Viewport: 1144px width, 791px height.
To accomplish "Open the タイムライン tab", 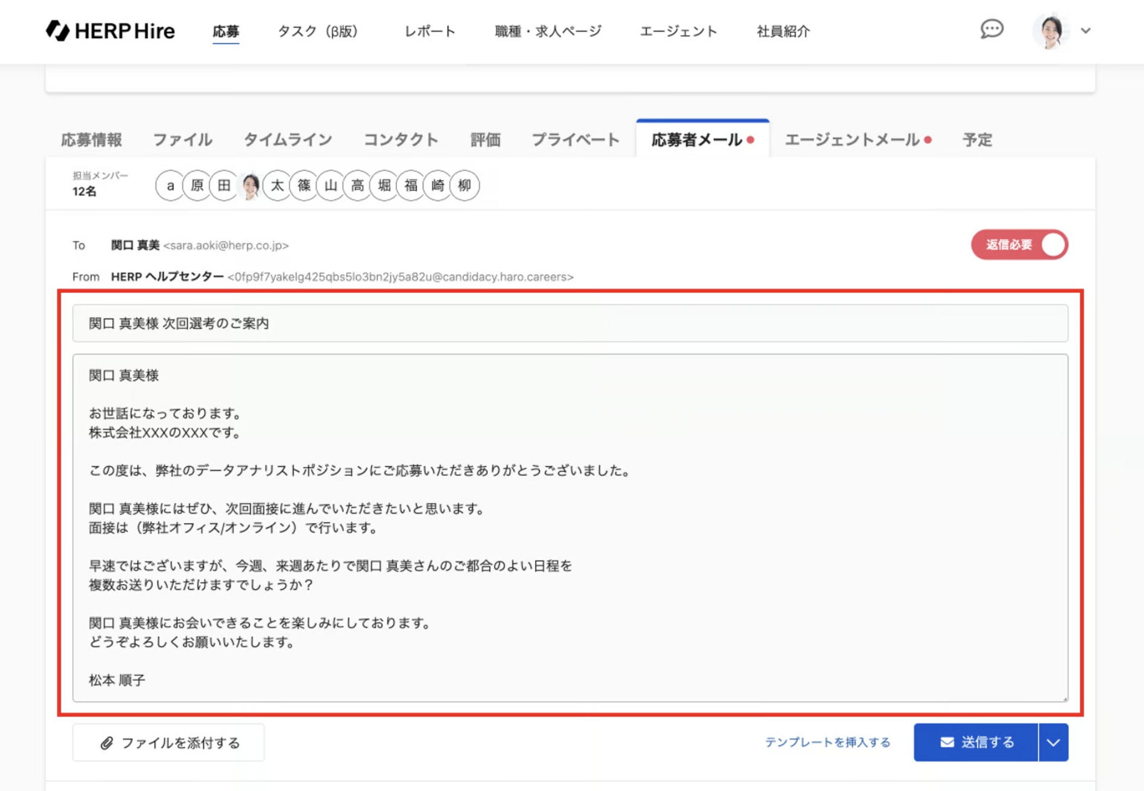I will pyautogui.click(x=288, y=140).
